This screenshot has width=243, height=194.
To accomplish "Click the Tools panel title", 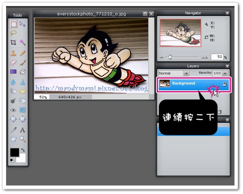I will [x=17, y=15].
